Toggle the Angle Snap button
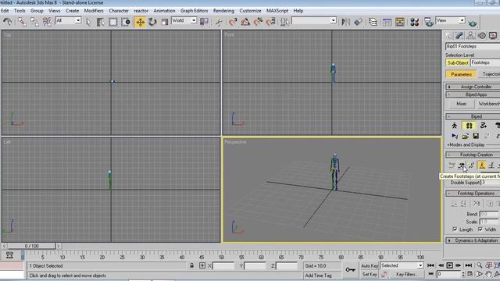500x281 pixels. 245,22
